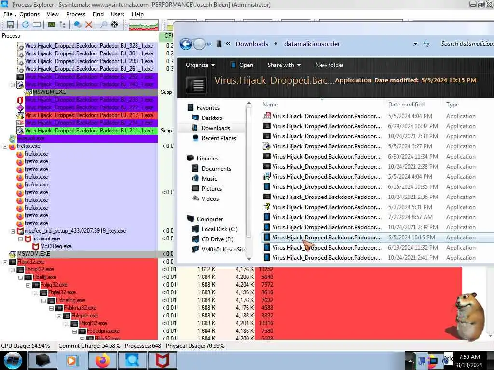
Task: Click the Find Window's Process target icon
Action: pyautogui.click(x=115, y=25)
